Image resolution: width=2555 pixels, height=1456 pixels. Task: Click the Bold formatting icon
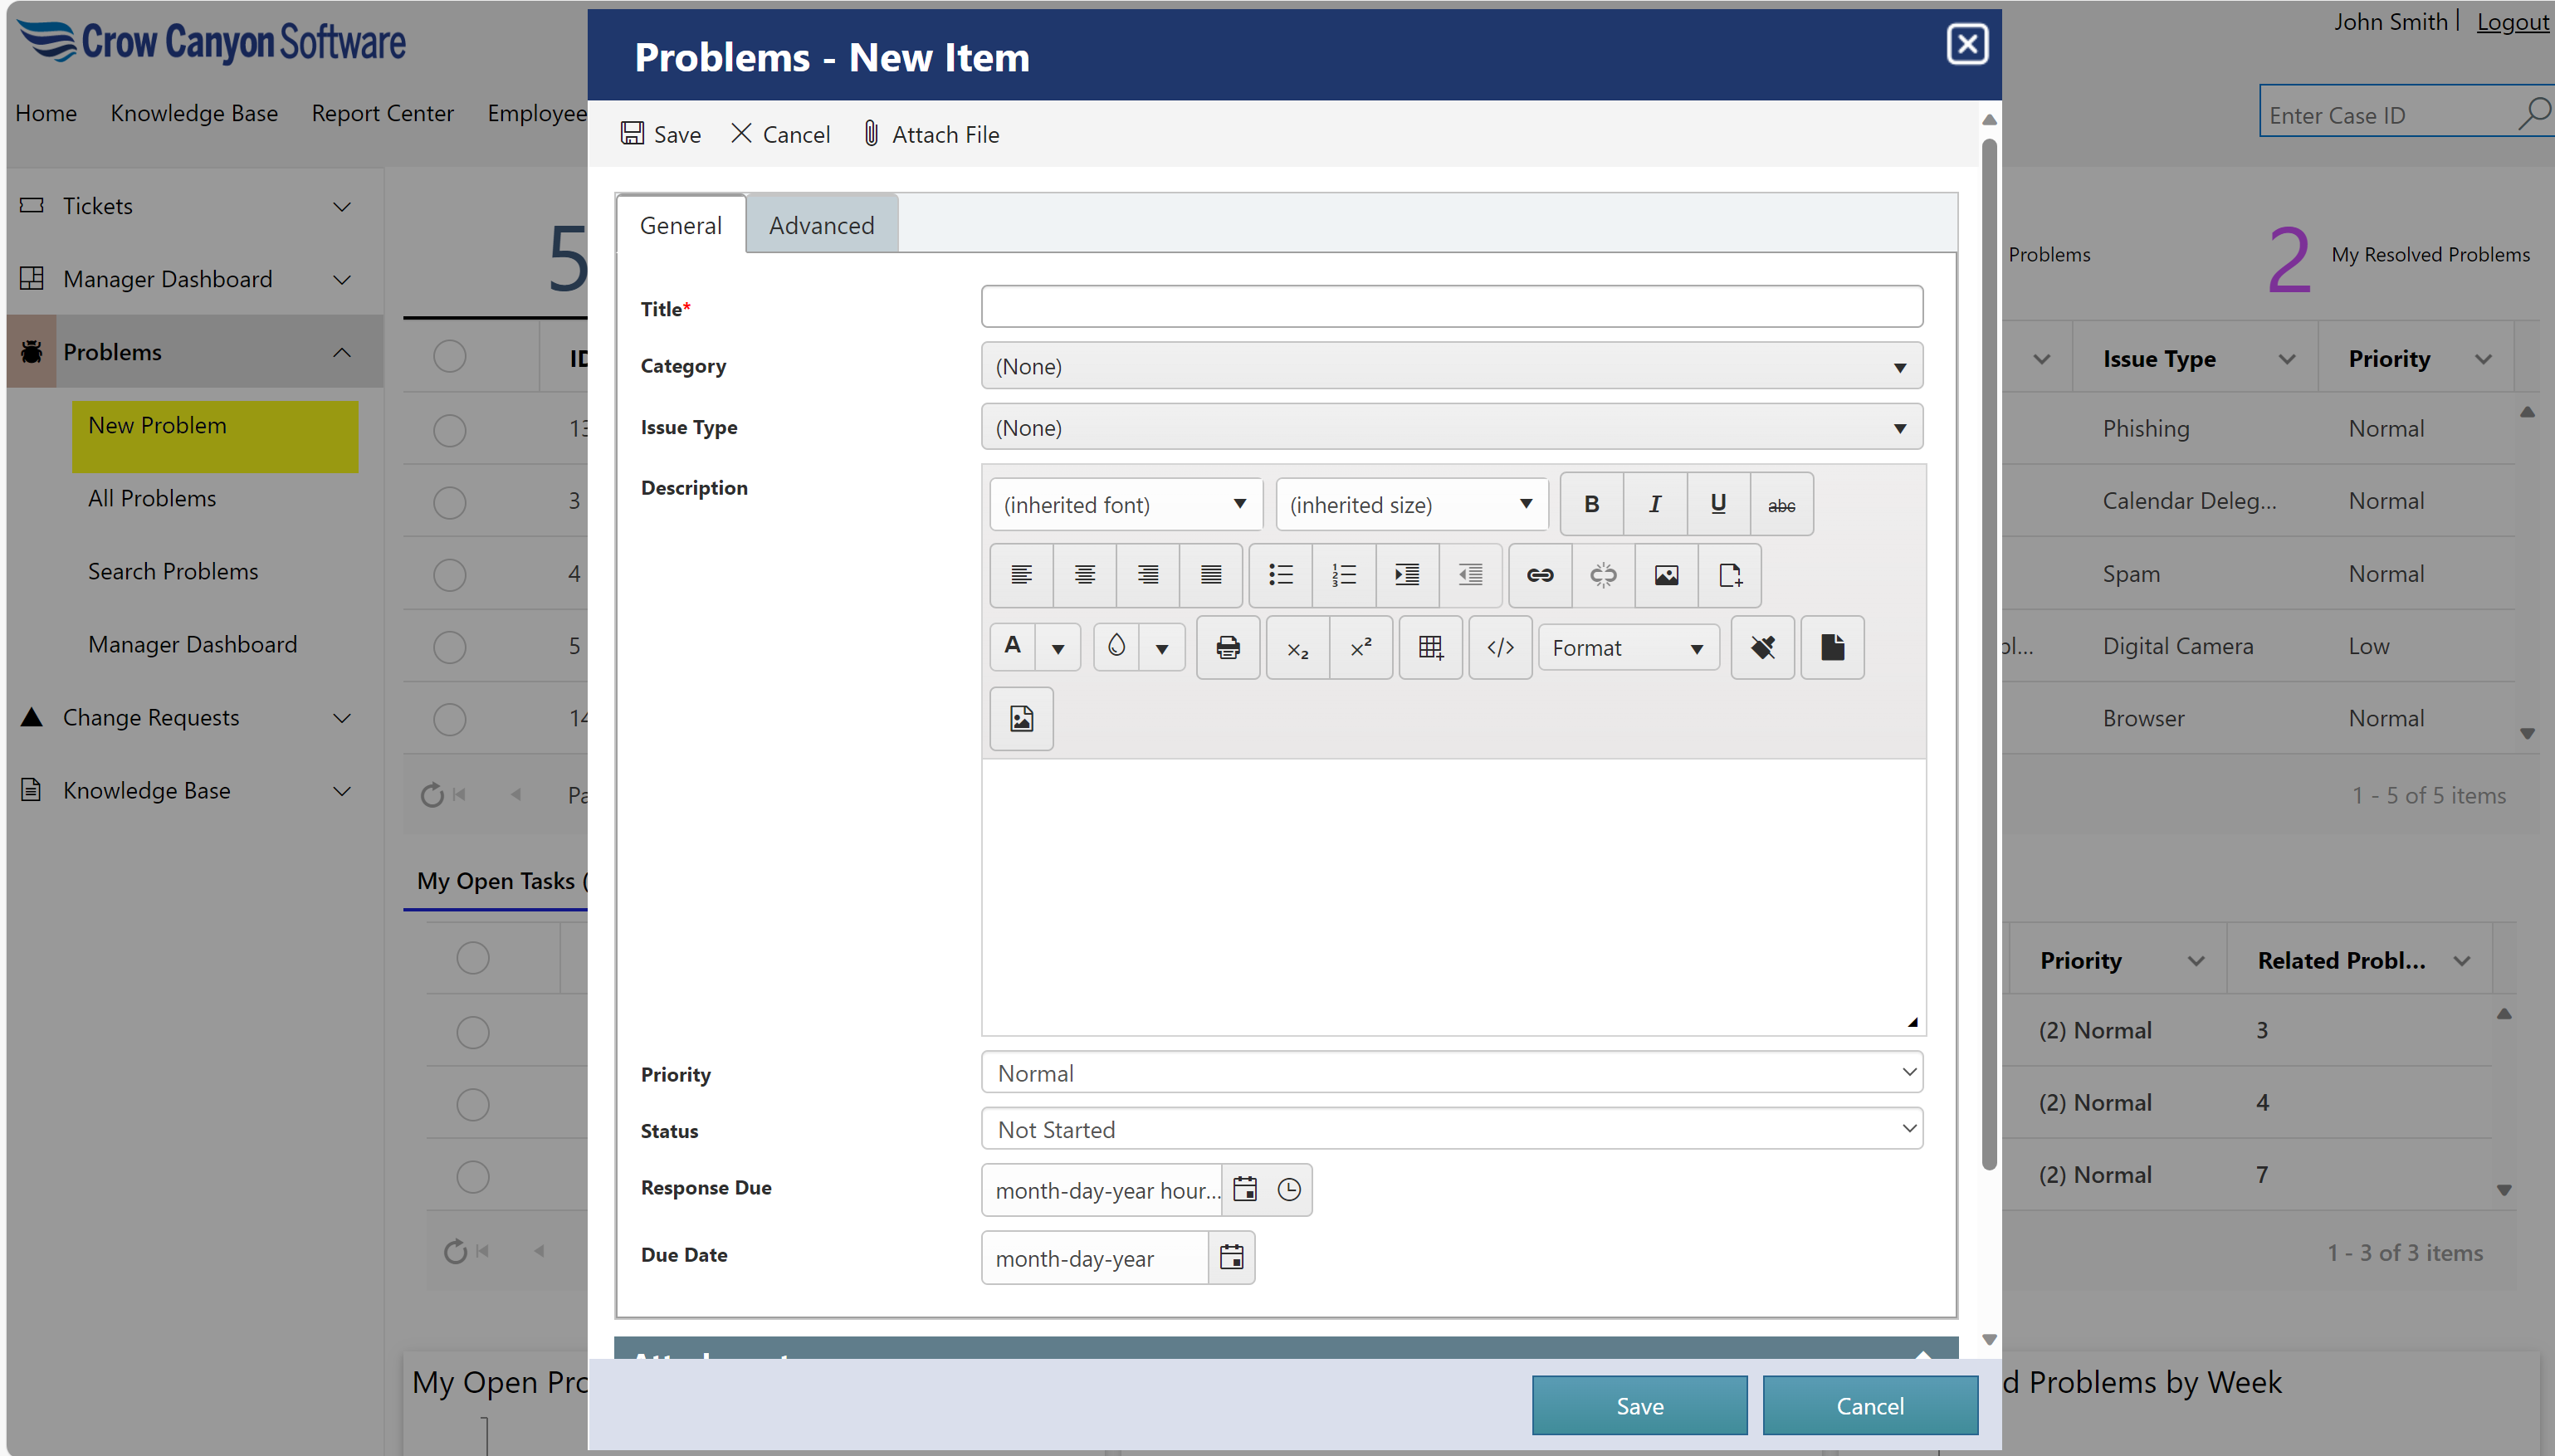(x=1591, y=504)
